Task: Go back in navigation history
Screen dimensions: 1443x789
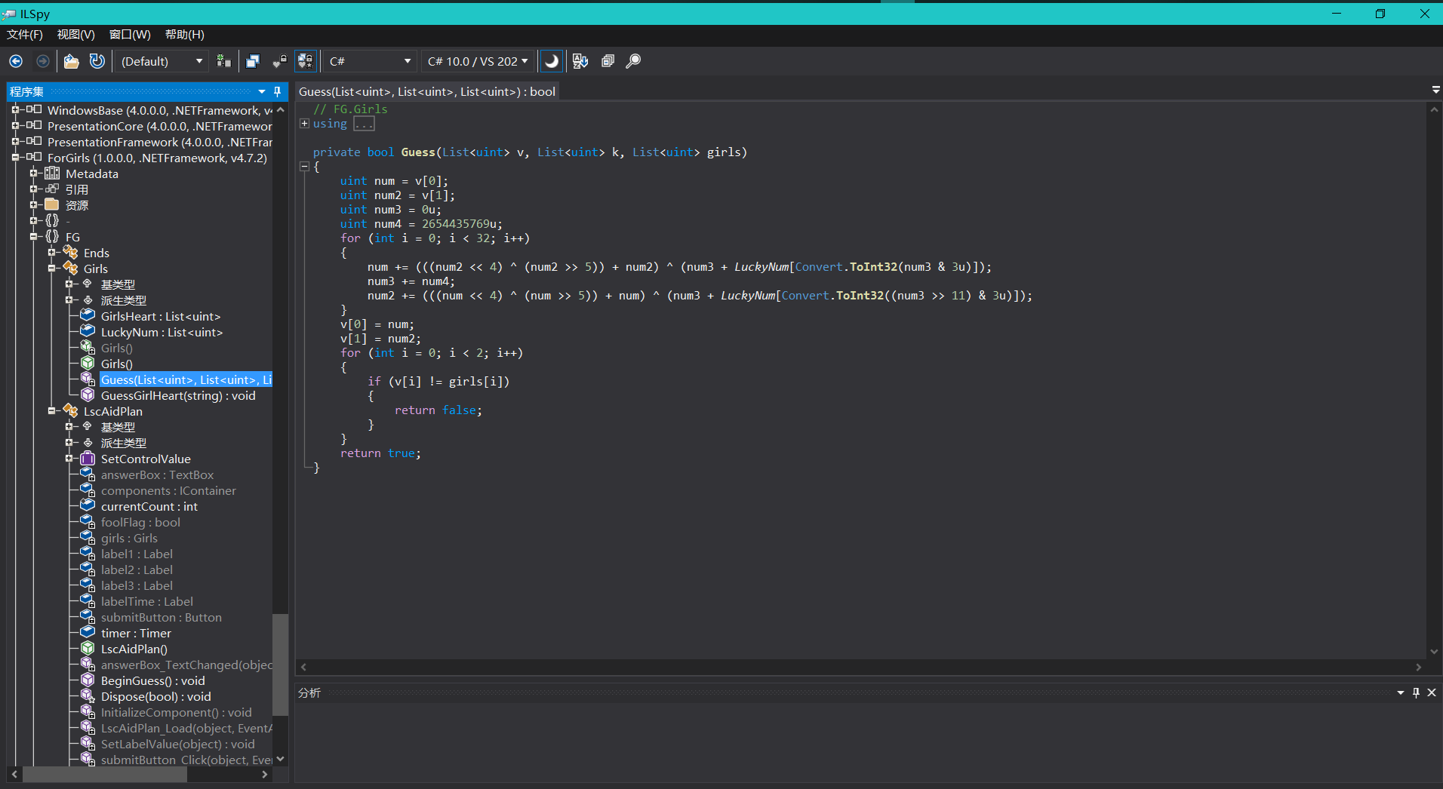Action: [x=16, y=61]
